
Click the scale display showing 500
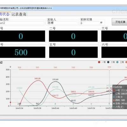point(23,52)
